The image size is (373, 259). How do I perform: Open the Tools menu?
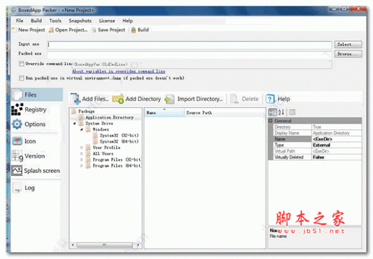point(55,21)
